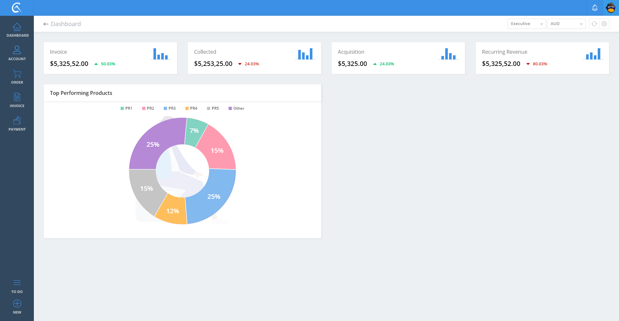Screen dimensions: 619x321
Task: Open the AUD currency dropdown
Action: pyautogui.click(x=566, y=24)
